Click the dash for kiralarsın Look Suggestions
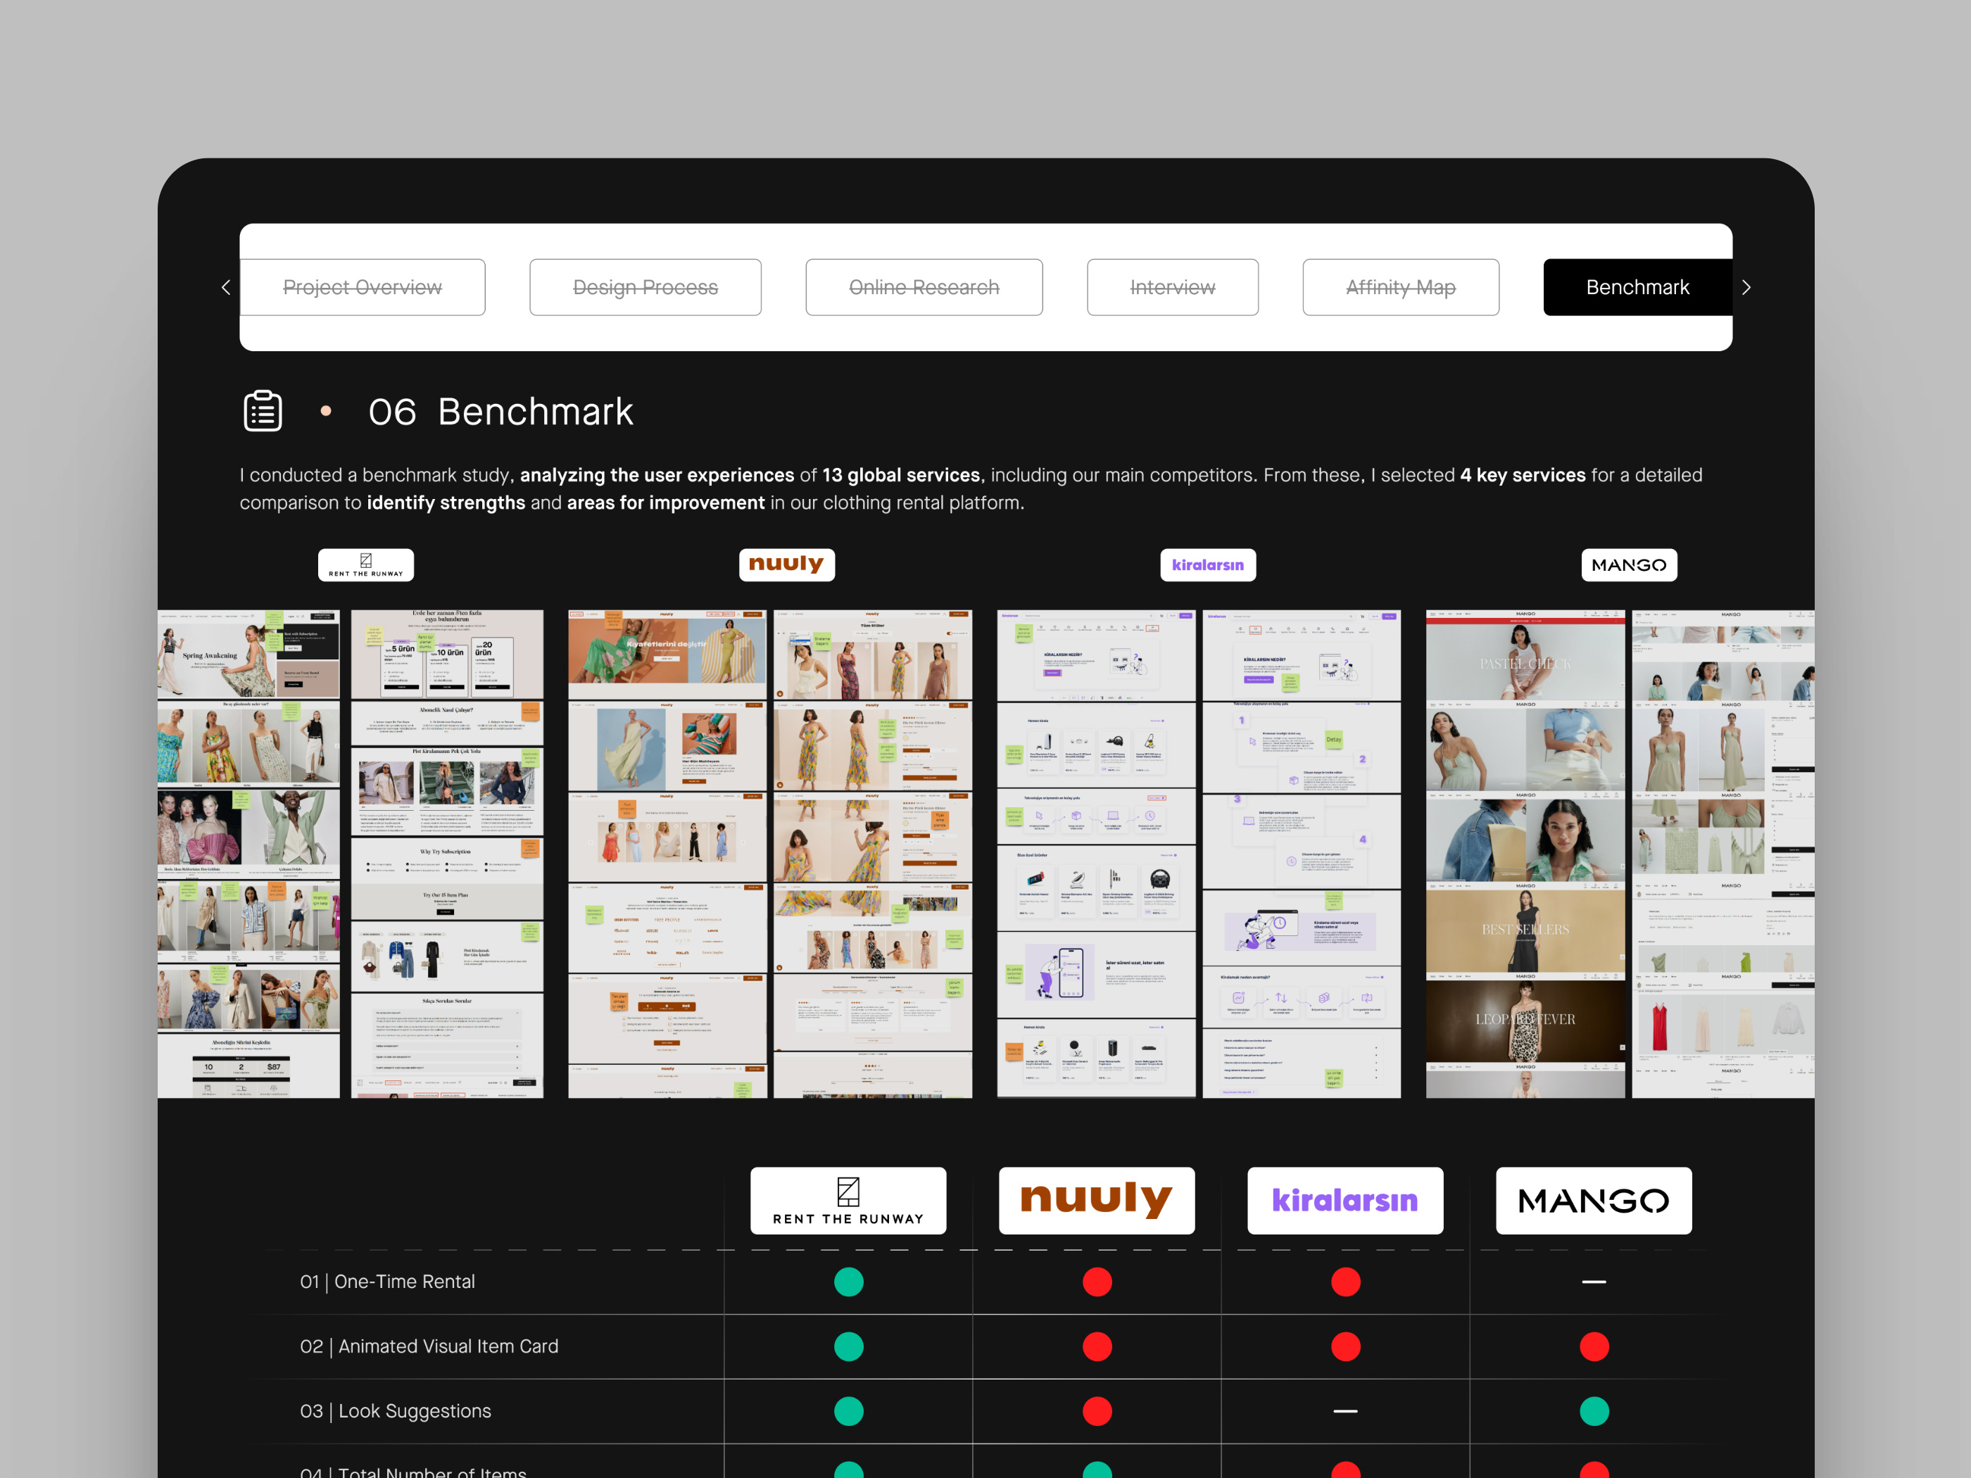The height and width of the screenshot is (1478, 1971). (x=1345, y=1411)
